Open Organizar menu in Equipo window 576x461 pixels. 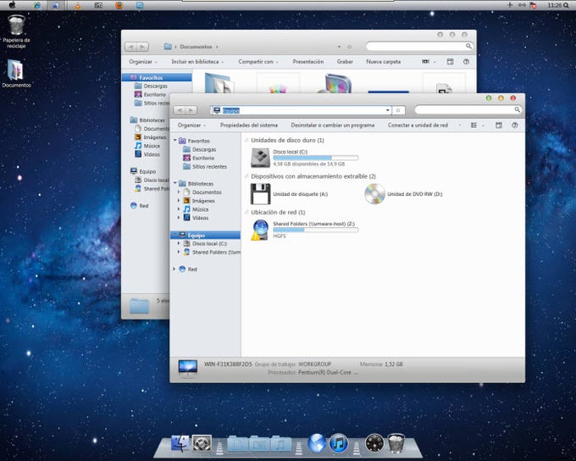coord(191,125)
